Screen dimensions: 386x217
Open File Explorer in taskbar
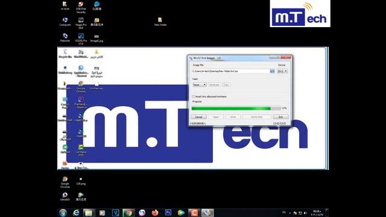pos(89,213)
